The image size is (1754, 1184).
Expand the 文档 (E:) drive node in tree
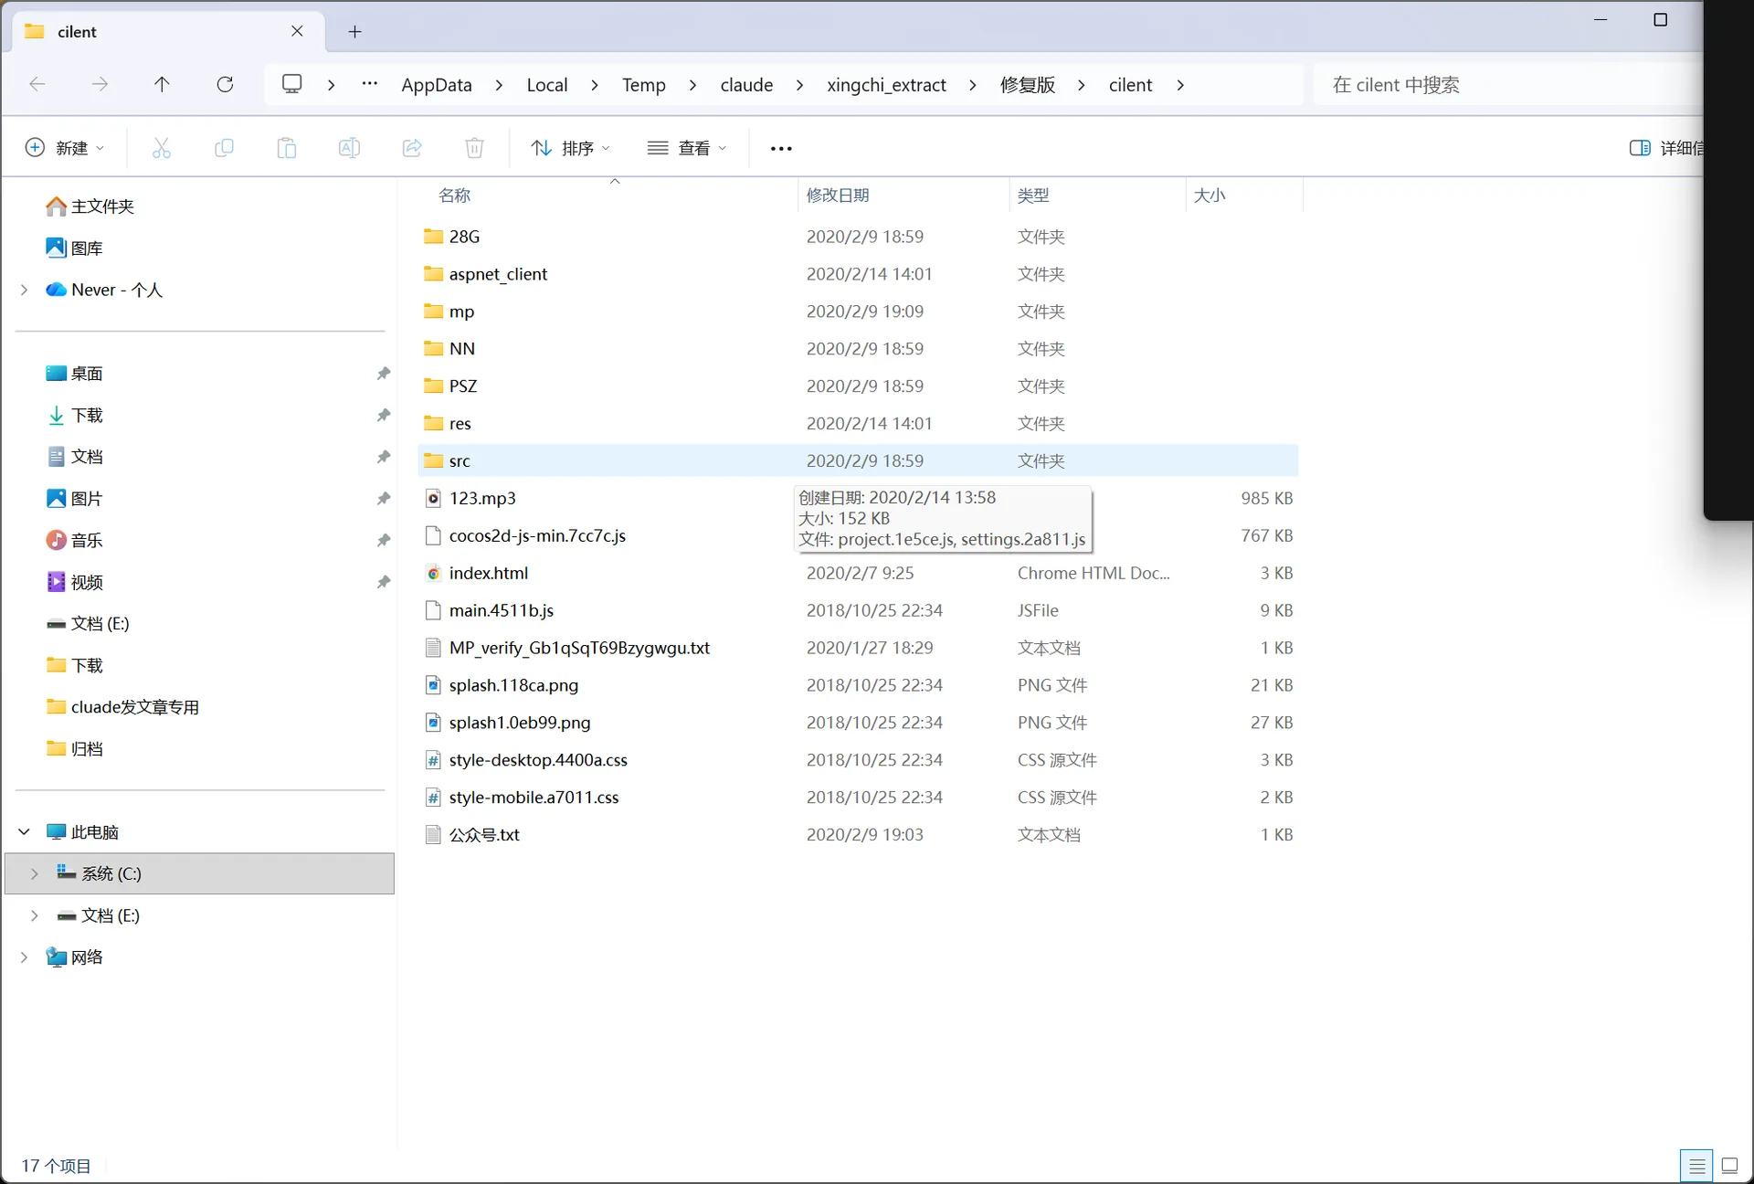tap(35, 915)
